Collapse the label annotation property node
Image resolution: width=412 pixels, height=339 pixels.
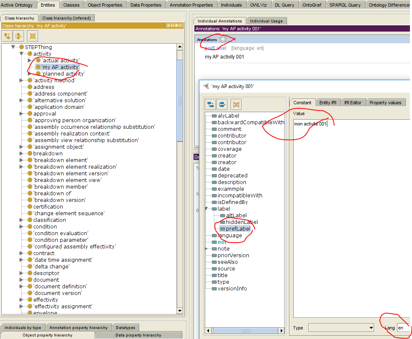click(x=207, y=209)
